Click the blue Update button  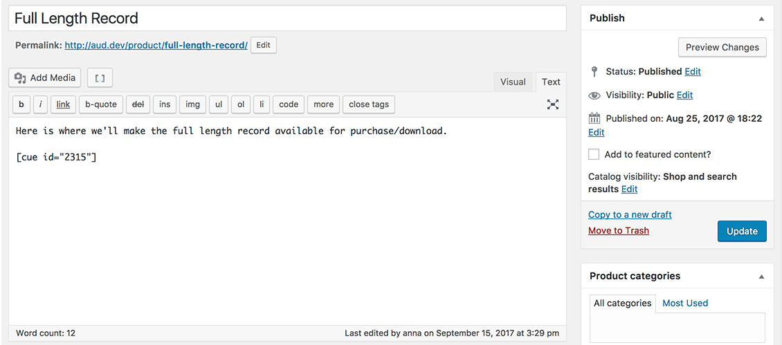coord(742,232)
